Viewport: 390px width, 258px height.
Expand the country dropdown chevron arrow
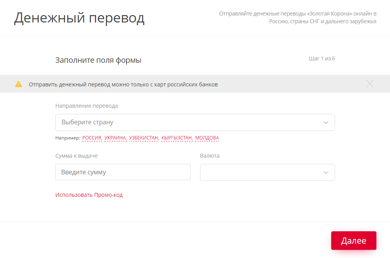tap(326, 122)
